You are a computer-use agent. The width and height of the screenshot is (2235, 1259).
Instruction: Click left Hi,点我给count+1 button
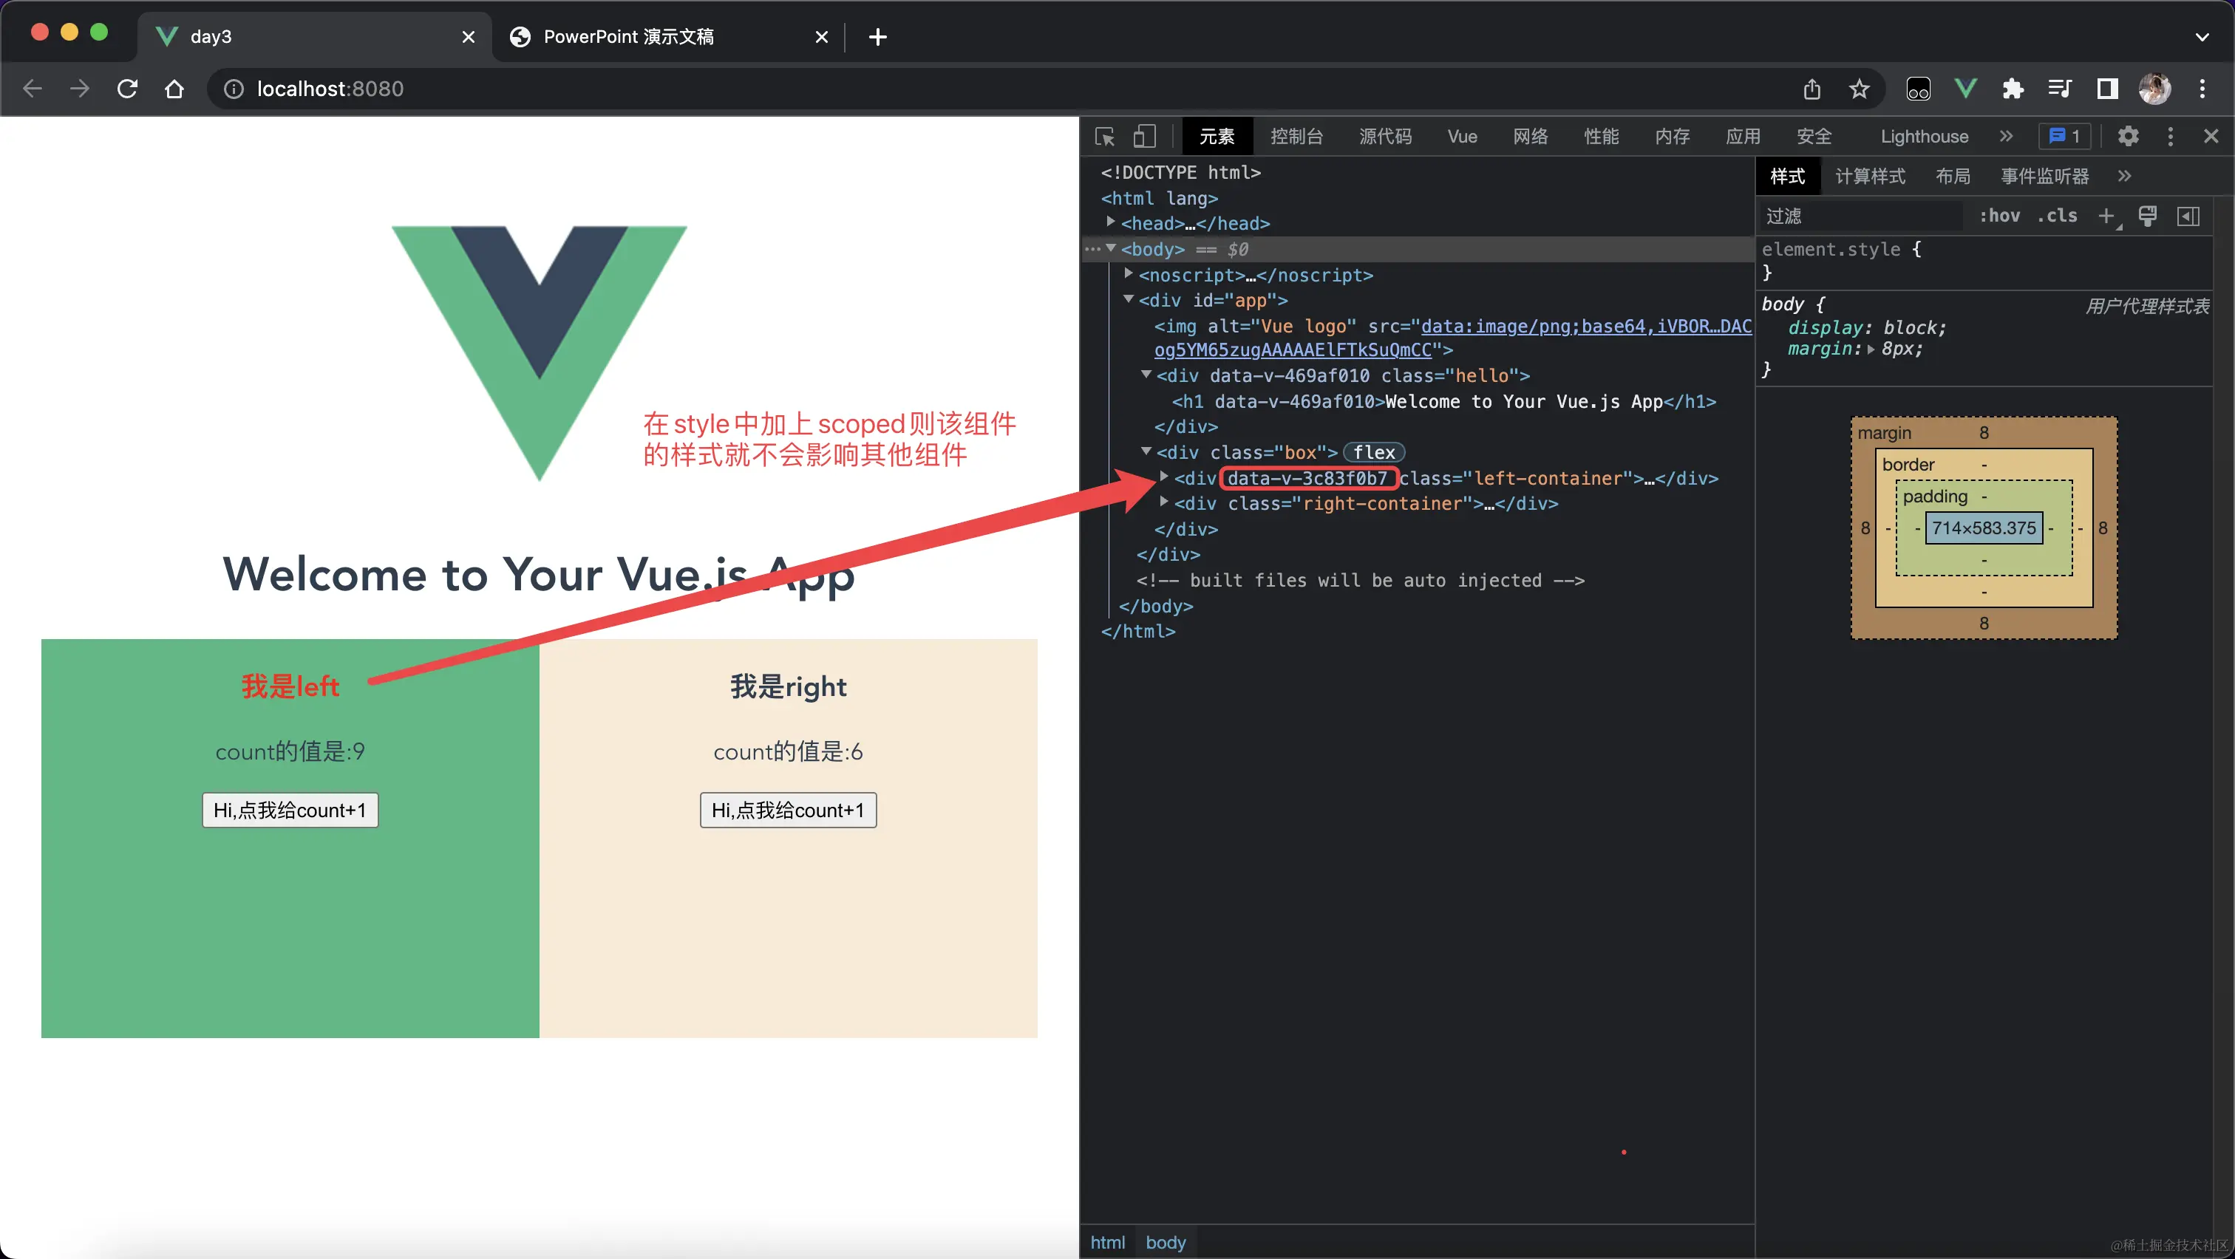click(x=290, y=810)
